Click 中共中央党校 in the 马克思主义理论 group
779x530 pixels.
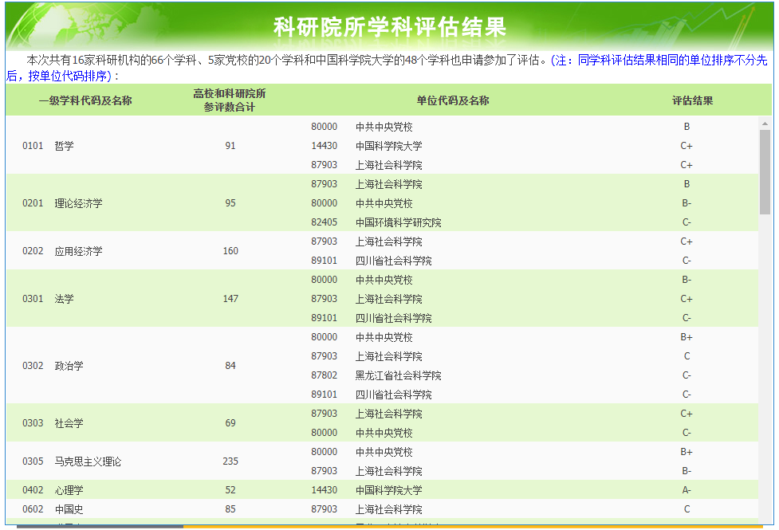click(x=384, y=452)
